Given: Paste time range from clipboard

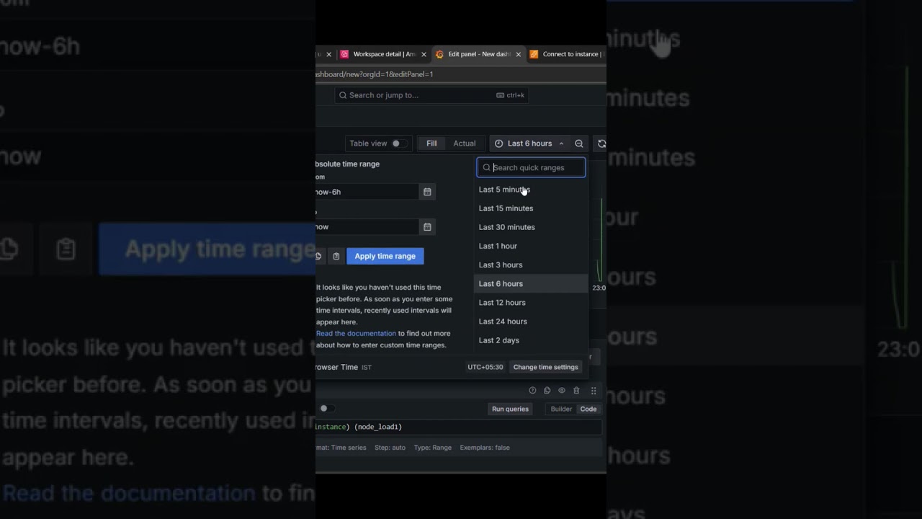Looking at the screenshot, I should (x=336, y=256).
